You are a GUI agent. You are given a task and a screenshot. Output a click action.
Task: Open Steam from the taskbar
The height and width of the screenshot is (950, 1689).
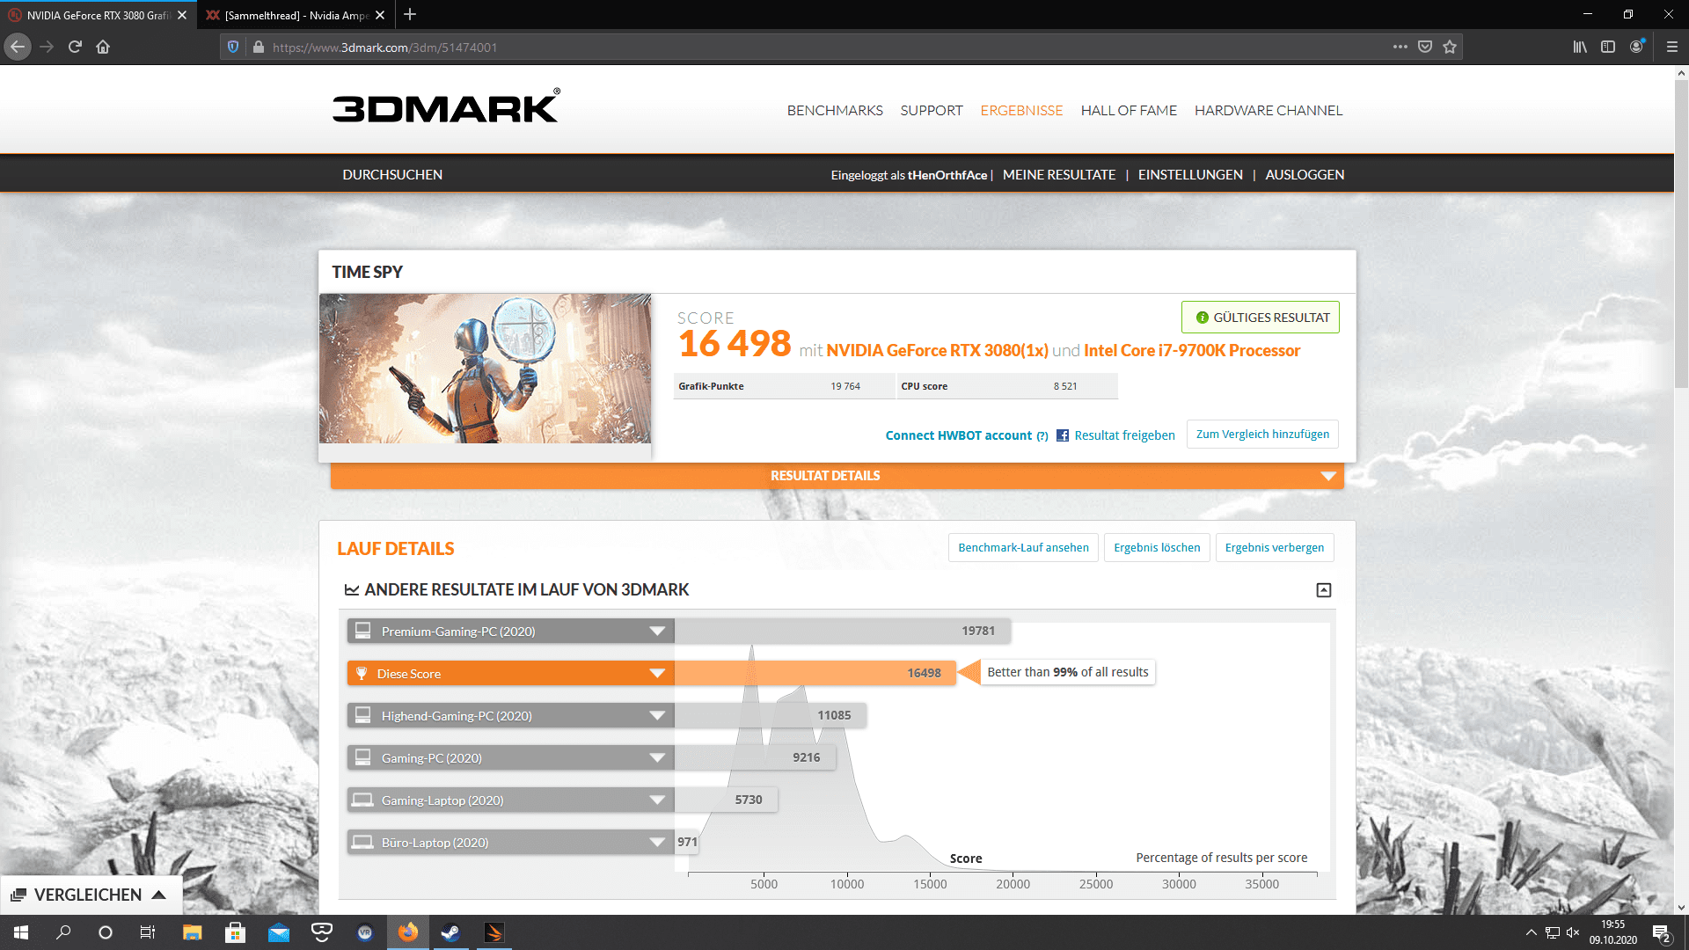coord(450,932)
